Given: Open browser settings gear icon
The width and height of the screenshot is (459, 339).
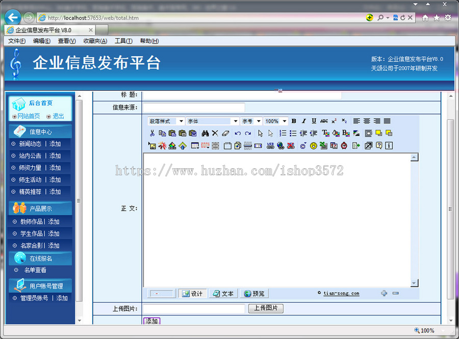Looking at the screenshot, I should tap(448, 18).
